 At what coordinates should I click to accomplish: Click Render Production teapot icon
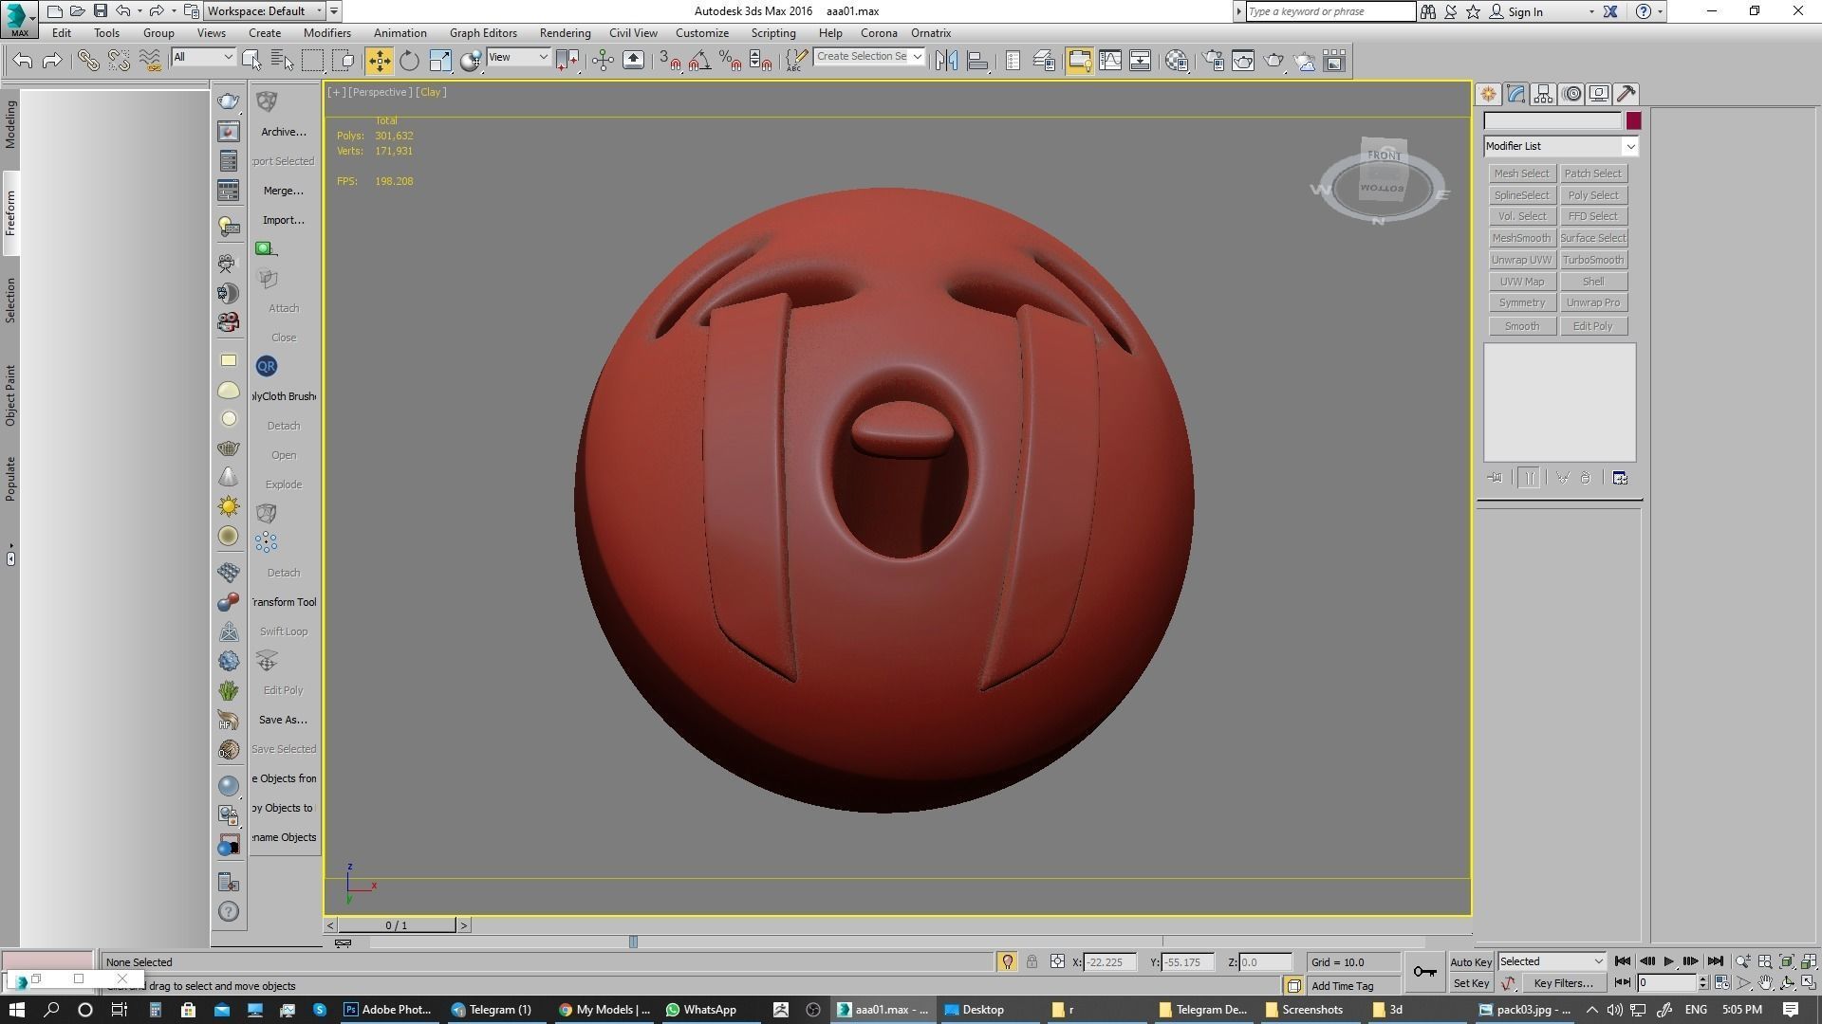(1274, 62)
